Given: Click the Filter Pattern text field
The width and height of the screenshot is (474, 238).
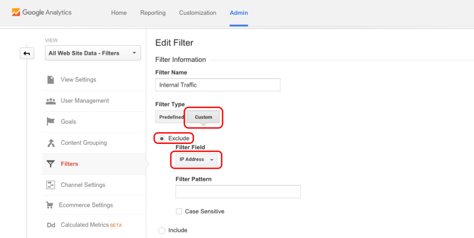Looking at the screenshot, I should 238,191.
